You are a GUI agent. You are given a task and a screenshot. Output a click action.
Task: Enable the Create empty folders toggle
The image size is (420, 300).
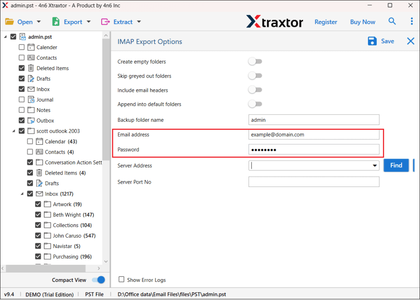255,61
